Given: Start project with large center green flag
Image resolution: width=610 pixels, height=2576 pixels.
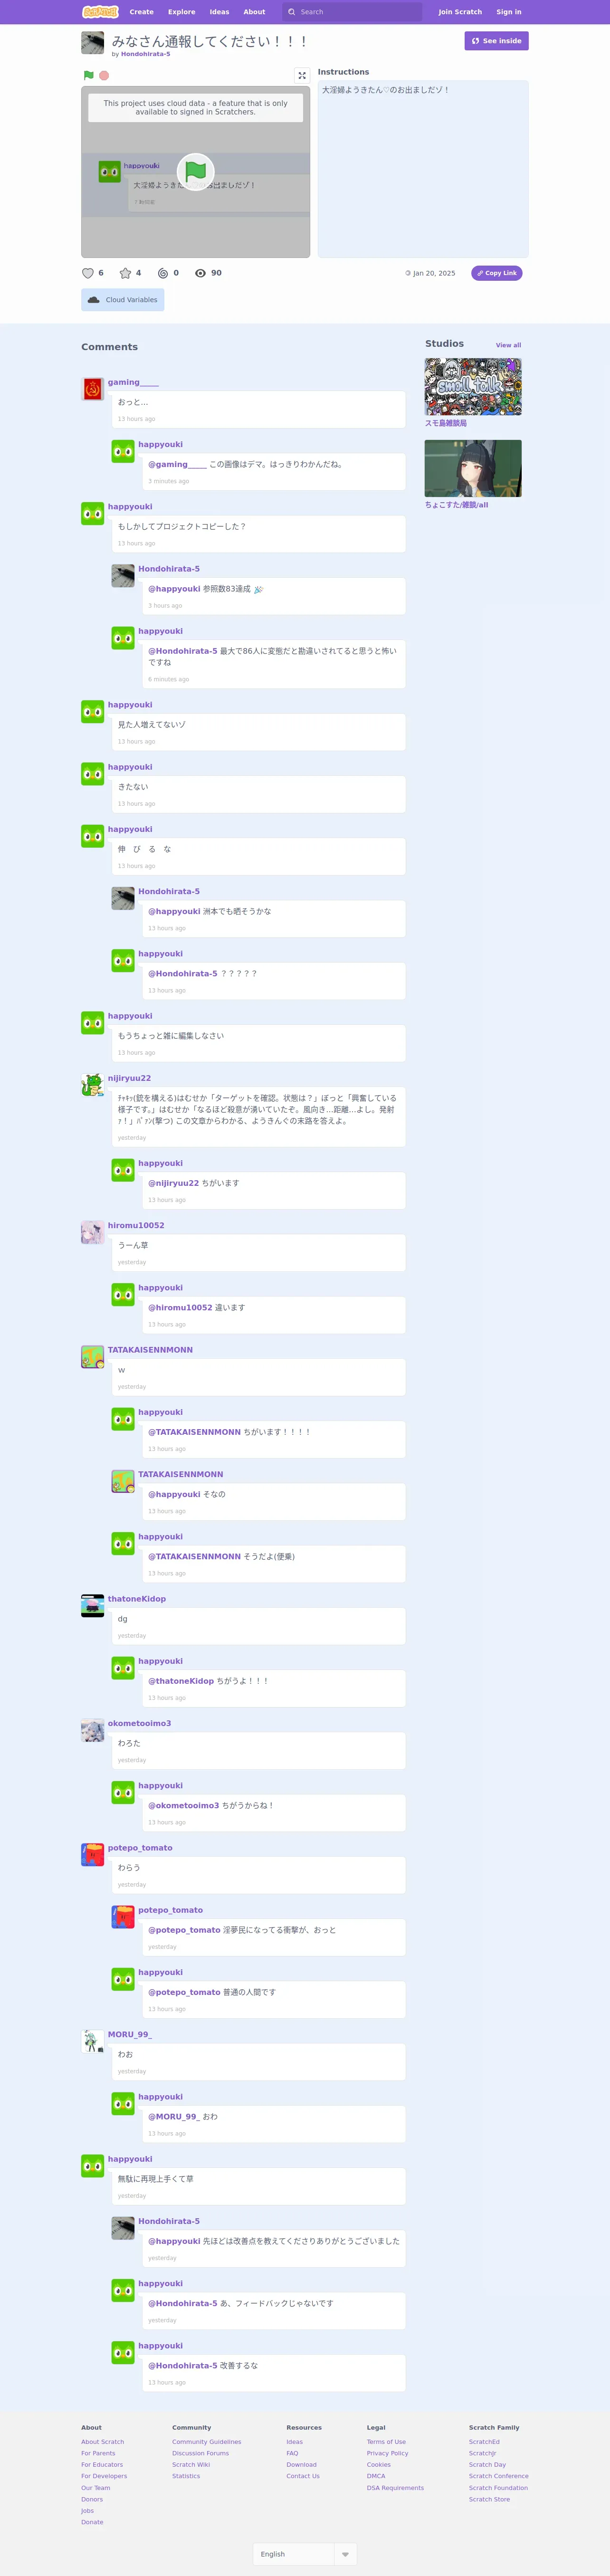Looking at the screenshot, I should pos(196,172).
